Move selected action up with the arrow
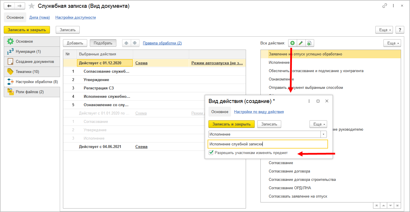 point(126,43)
